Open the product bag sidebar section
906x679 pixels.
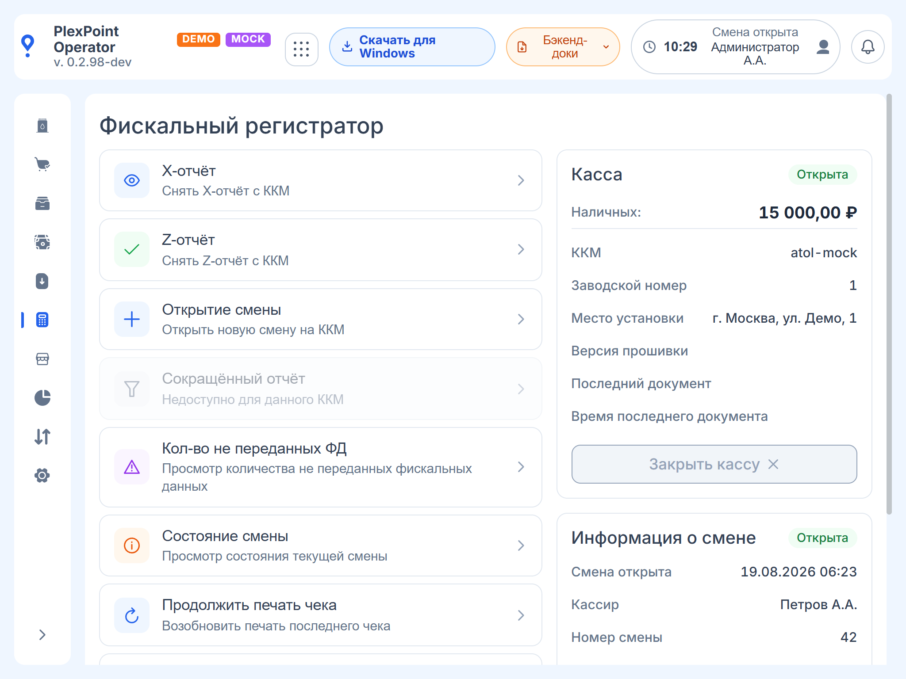click(x=42, y=126)
